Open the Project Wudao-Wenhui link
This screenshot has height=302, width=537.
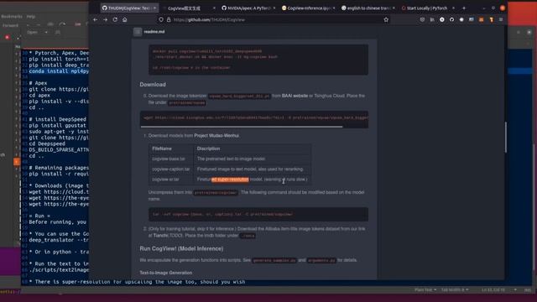coord(216,136)
